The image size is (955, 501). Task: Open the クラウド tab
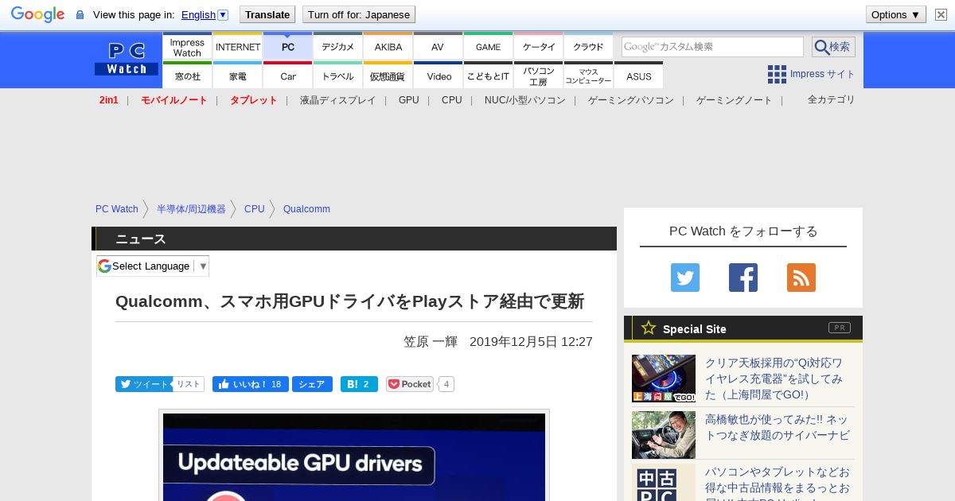coord(589,46)
